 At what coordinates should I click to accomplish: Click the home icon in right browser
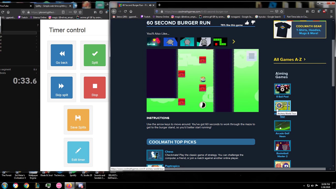[131, 11]
